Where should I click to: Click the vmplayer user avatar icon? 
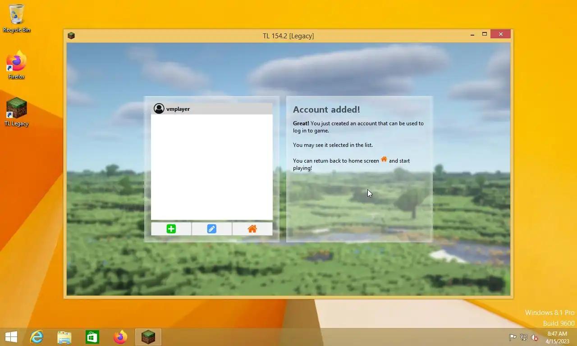pos(159,109)
